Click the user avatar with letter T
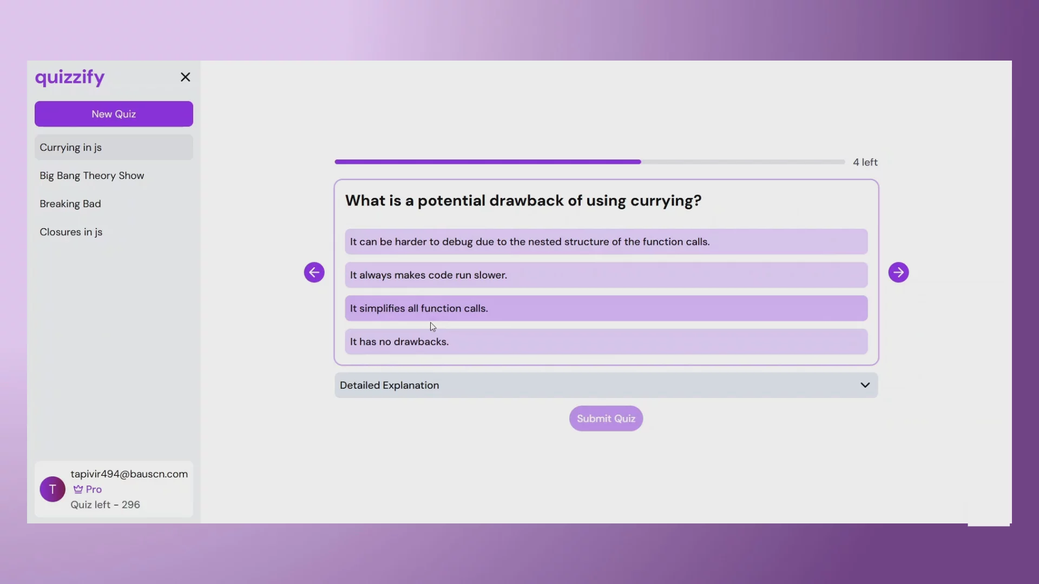The width and height of the screenshot is (1039, 584). click(x=52, y=489)
